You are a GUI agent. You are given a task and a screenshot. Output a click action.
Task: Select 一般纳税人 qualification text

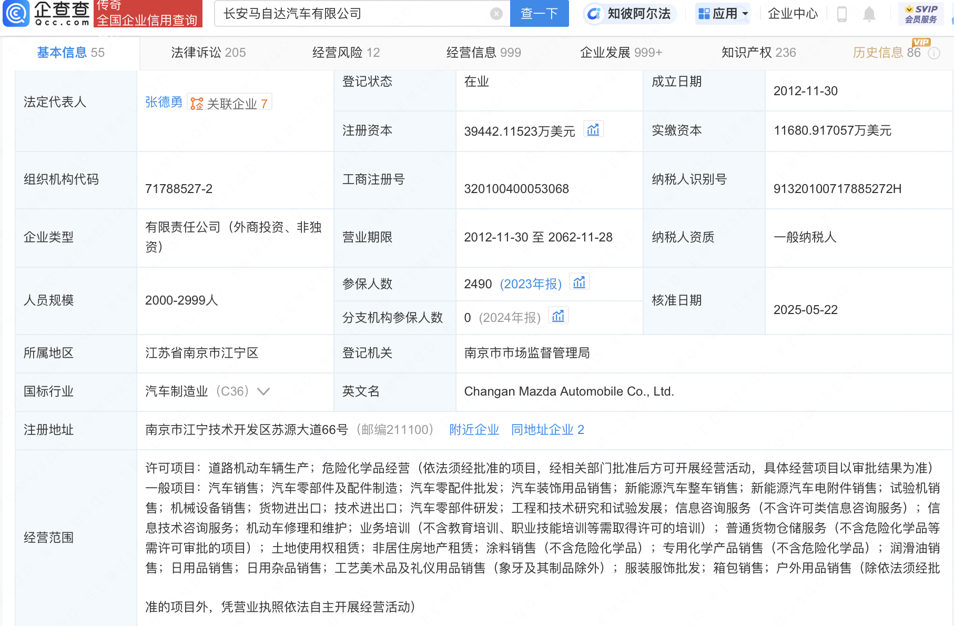click(x=805, y=237)
